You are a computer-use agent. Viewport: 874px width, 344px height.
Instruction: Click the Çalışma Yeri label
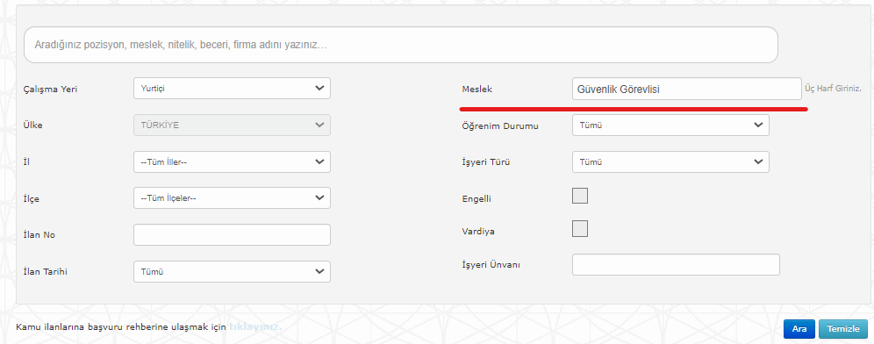(x=50, y=90)
